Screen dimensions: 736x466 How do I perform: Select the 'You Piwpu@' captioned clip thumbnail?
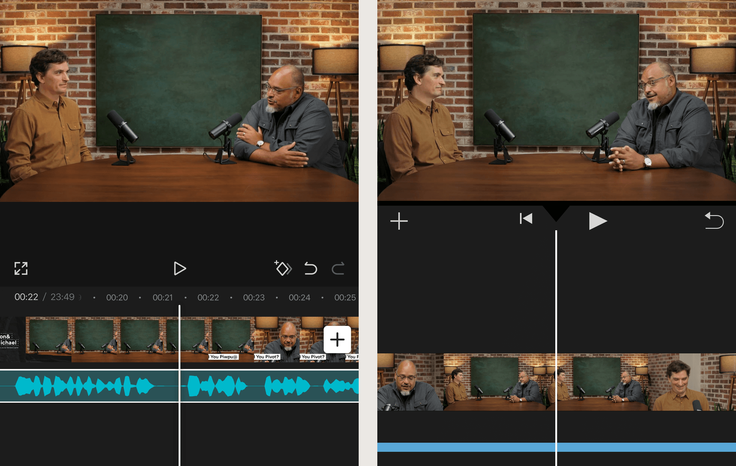tap(231, 340)
